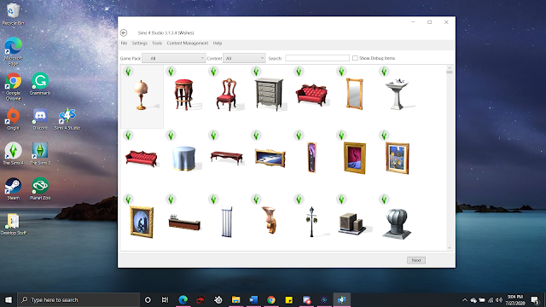Open Edge from the taskbar
The width and height of the screenshot is (546, 307).
pos(183,299)
